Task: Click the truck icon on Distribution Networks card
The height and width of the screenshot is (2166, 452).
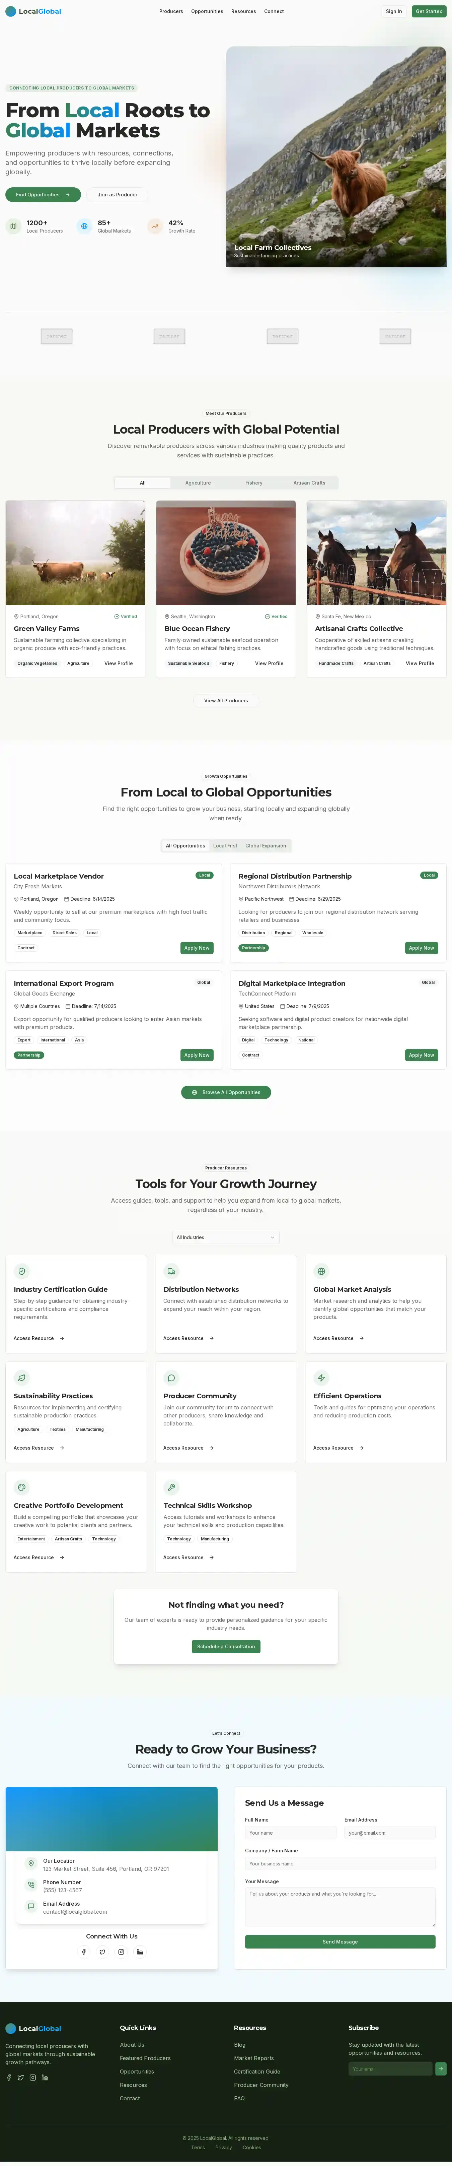Action: point(171,1271)
